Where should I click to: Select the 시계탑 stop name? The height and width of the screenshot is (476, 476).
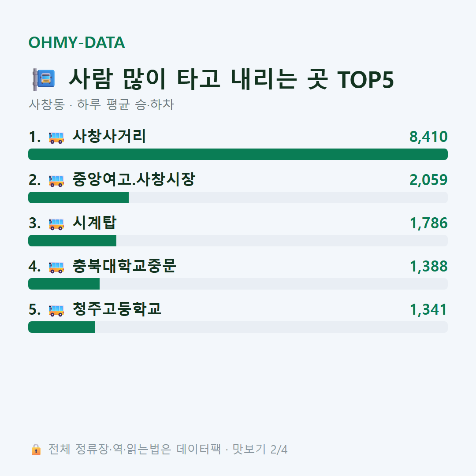[94, 223]
